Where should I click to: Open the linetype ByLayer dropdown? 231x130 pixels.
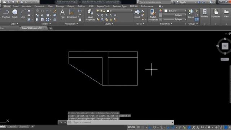[175, 19]
